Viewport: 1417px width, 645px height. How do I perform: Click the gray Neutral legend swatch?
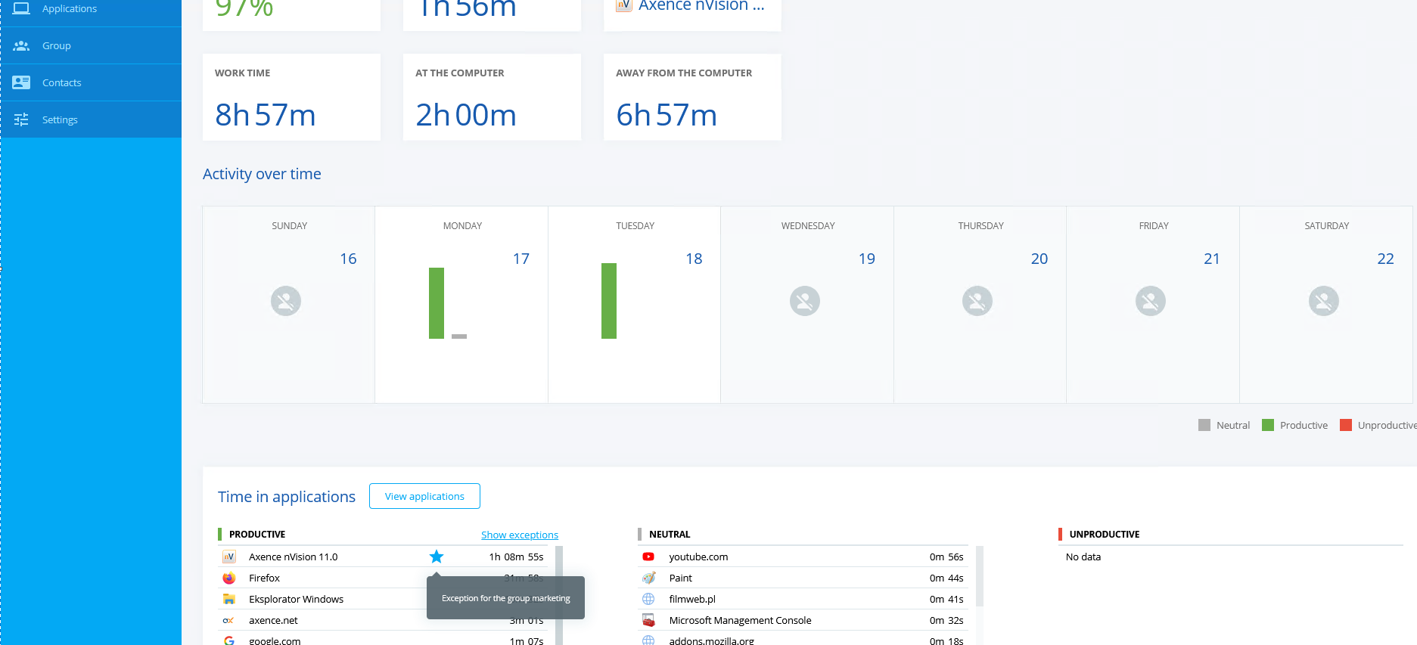(1204, 426)
